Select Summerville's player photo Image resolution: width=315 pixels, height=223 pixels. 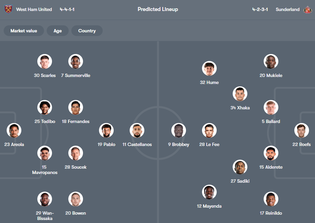75,61
